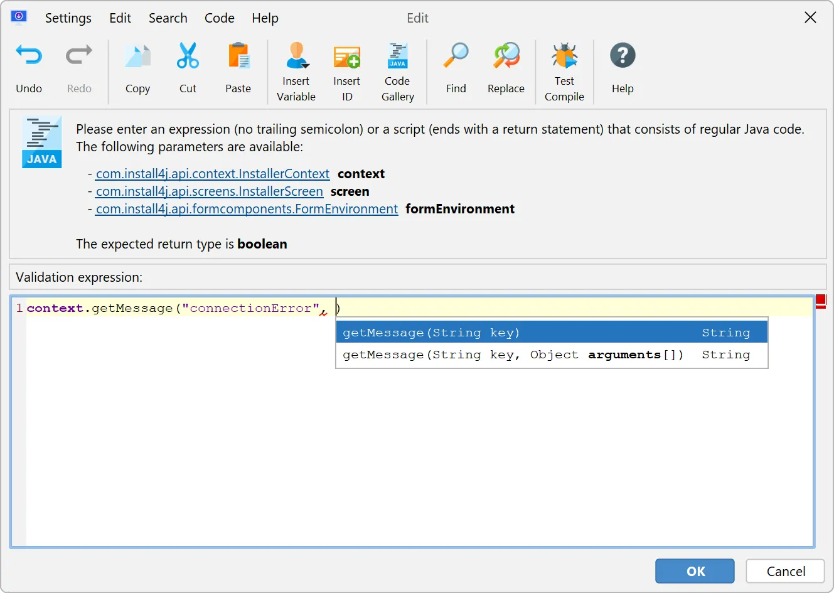Click the "connectionError" string in the code
The width and height of the screenshot is (834, 593).
point(250,308)
